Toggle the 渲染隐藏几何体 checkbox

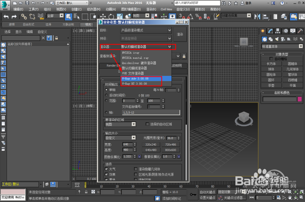click(136, 169)
